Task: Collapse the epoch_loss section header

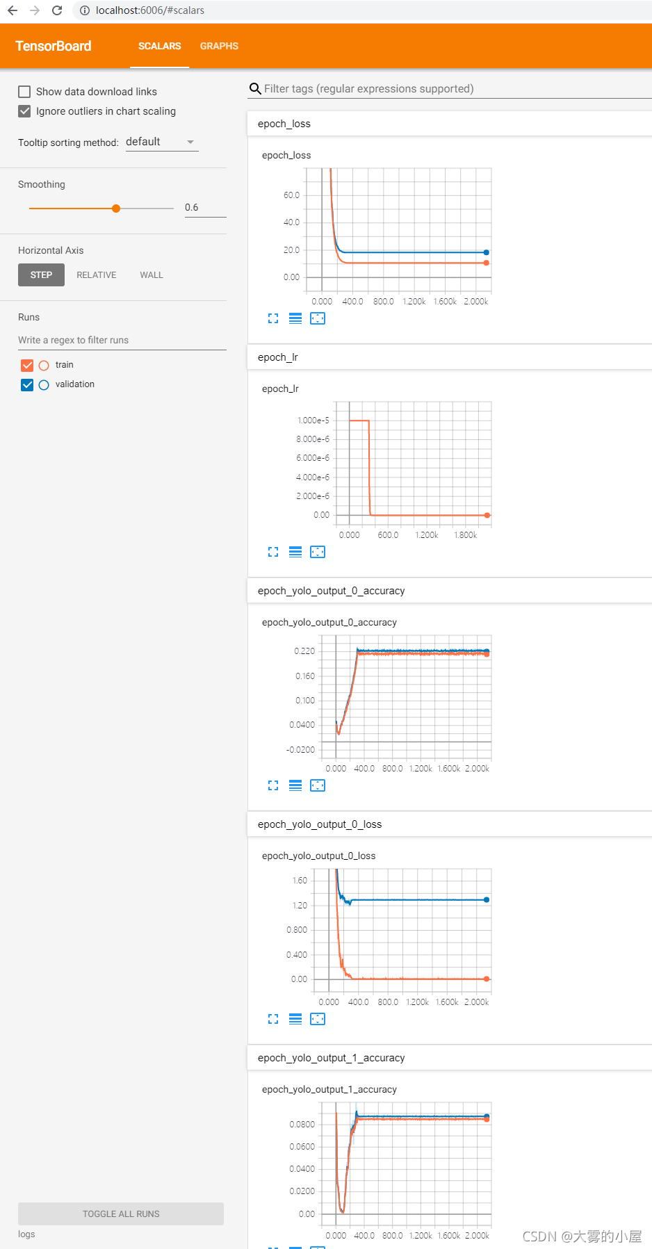Action: click(x=450, y=124)
